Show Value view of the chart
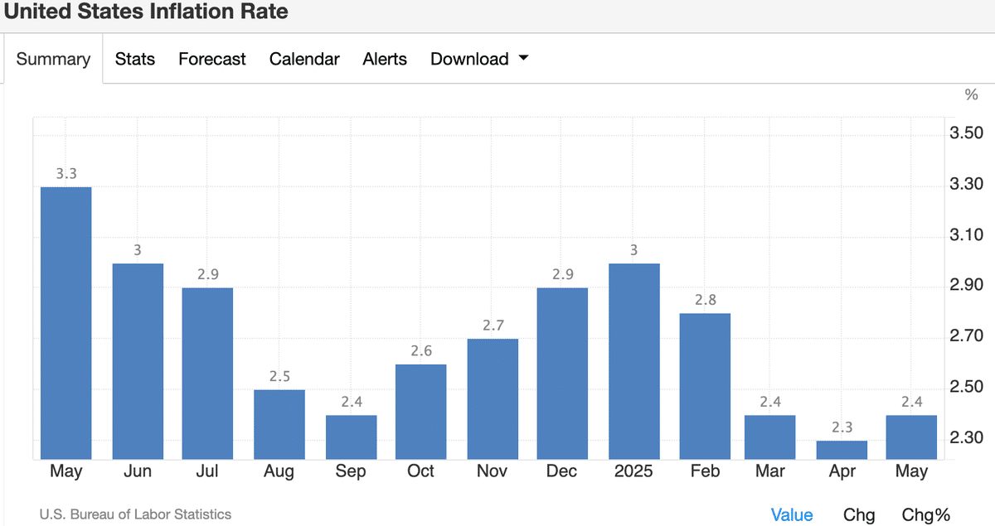995x526 pixels. tap(792, 514)
